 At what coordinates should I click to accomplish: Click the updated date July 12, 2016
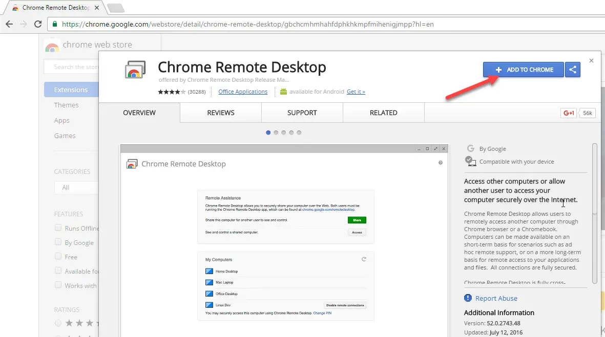506,332
